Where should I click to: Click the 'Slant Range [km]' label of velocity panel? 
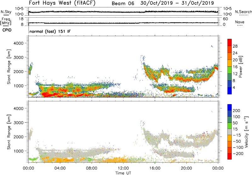(9, 132)
